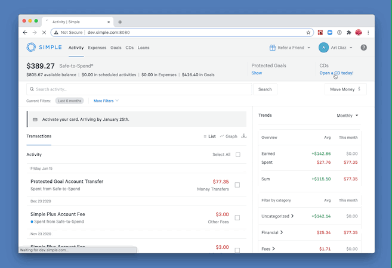This screenshot has width=392, height=268.
Task: Click Art Diaz avatar circle
Action: tap(323, 48)
